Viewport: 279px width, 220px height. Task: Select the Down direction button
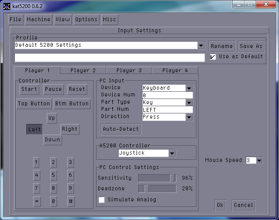(53, 140)
